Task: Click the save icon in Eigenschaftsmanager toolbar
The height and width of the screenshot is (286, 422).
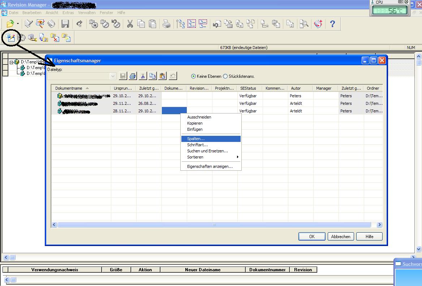Action: click(x=123, y=76)
